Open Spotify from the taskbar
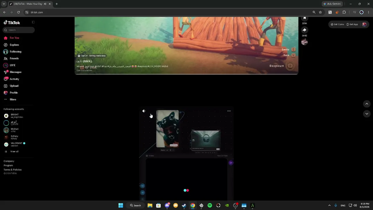This screenshot has width=373, height=210. click(x=210, y=205)
